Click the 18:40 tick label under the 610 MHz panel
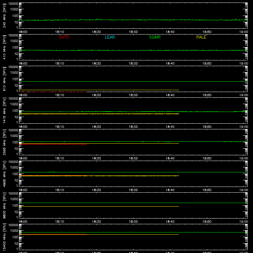The height and width of the screenshot is (253, 253). pyautogui.click(x=170, y=95)
